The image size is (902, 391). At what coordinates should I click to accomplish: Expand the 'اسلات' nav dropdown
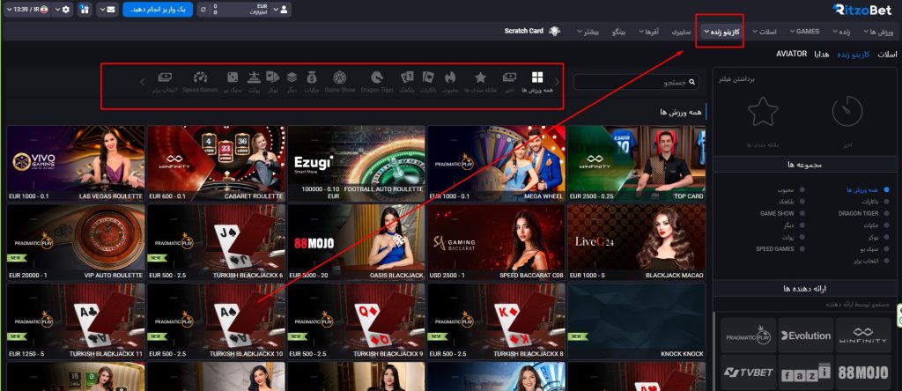(765, 32)
